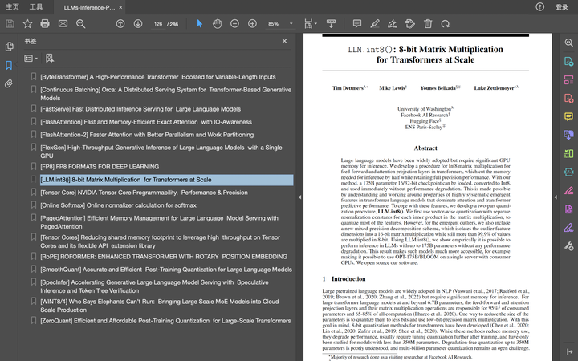Viewport: 578px width, 361px height.
Task: Add a star bookmark to file
Action: tap(27, 23)
